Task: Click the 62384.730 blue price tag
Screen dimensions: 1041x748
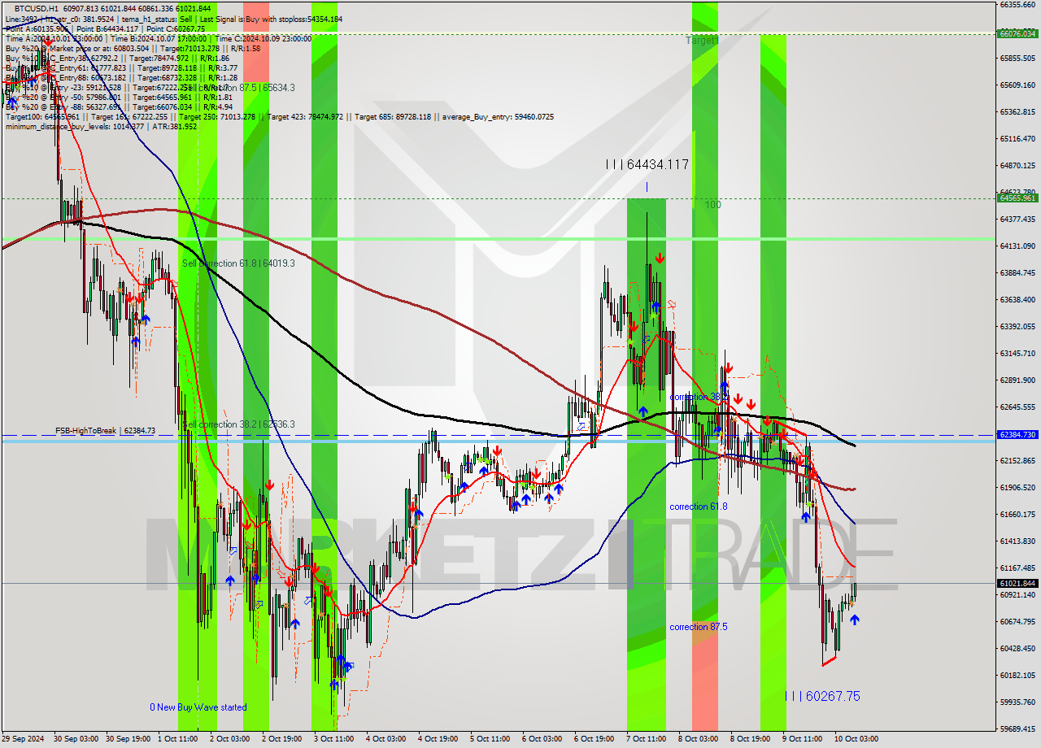Action: (1018, 435)
